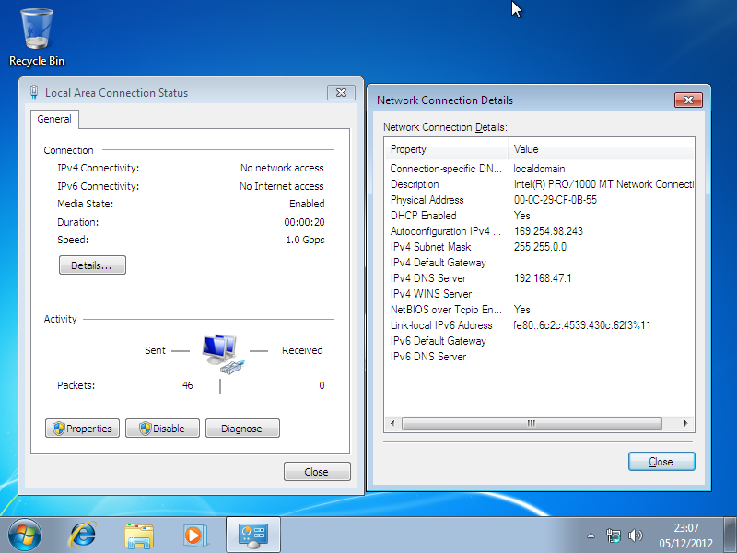Viewport: 737px width, 553px height.
Task: Close the Network Connection Details dialog
Action: (x=661, y=462)
